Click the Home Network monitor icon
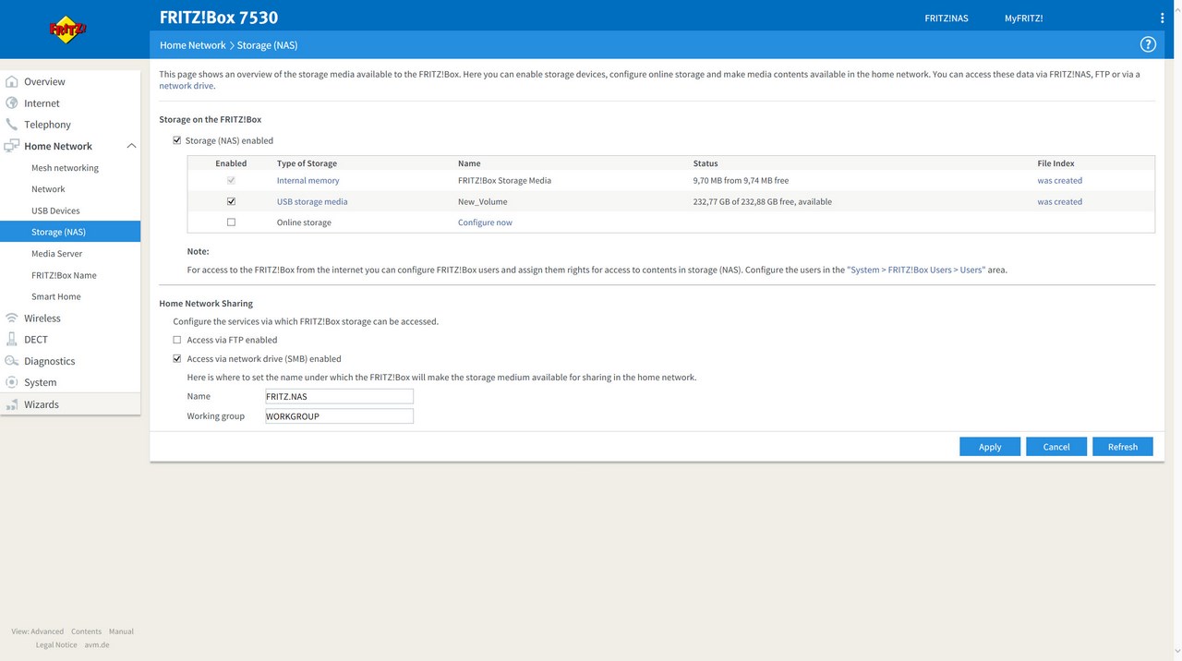The height and width of the screenshot is (661, 1182). click(x=12, y=146)
